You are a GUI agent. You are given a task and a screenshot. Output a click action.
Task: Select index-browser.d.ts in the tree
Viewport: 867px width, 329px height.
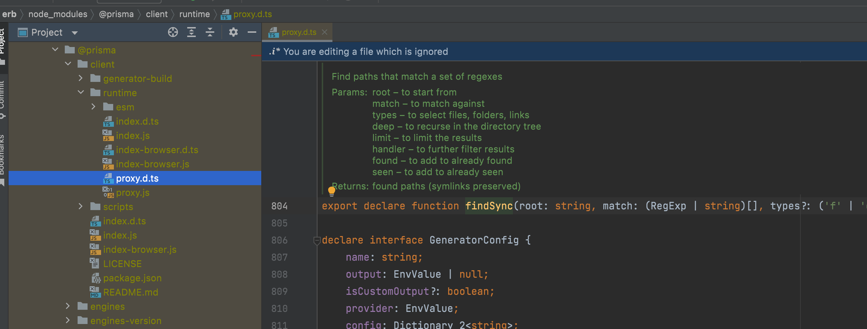(x=157, y=150)
